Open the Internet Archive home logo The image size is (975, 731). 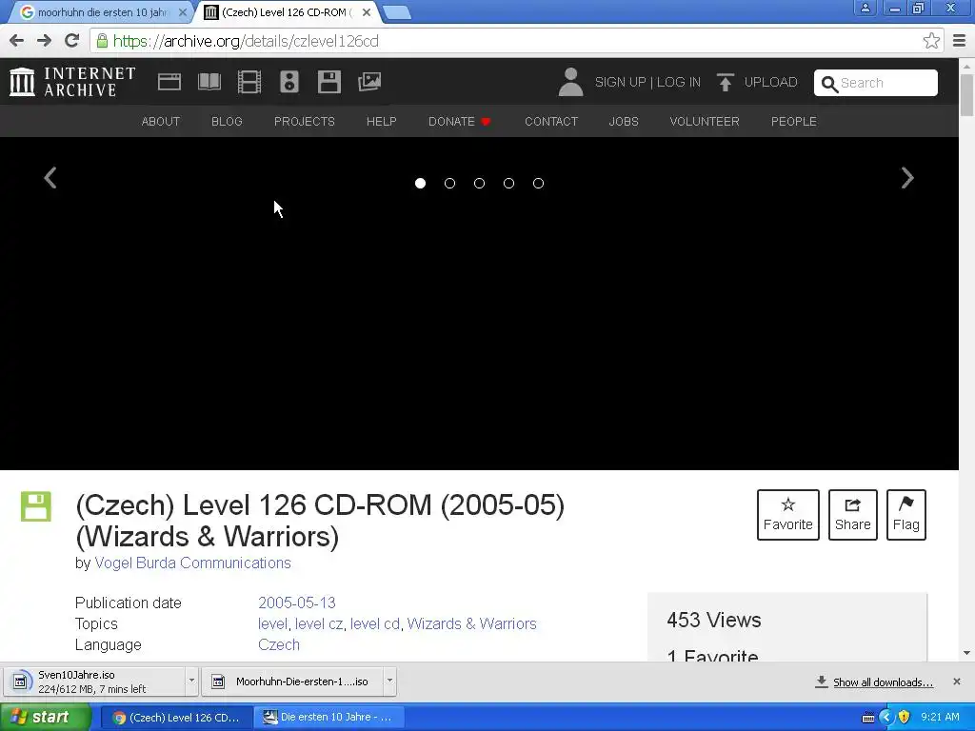tap(72, 82)
